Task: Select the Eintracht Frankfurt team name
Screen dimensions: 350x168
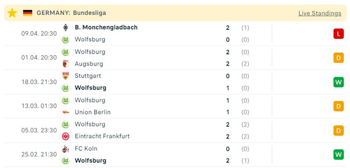Action: pos(102,136)
